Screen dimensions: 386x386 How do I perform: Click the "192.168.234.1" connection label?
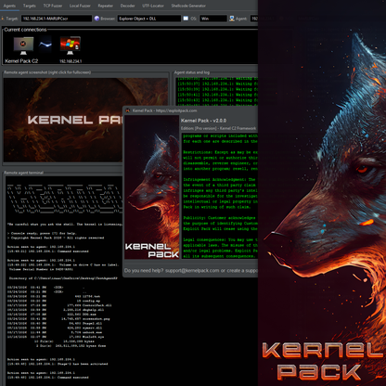[x=71, y=61]
